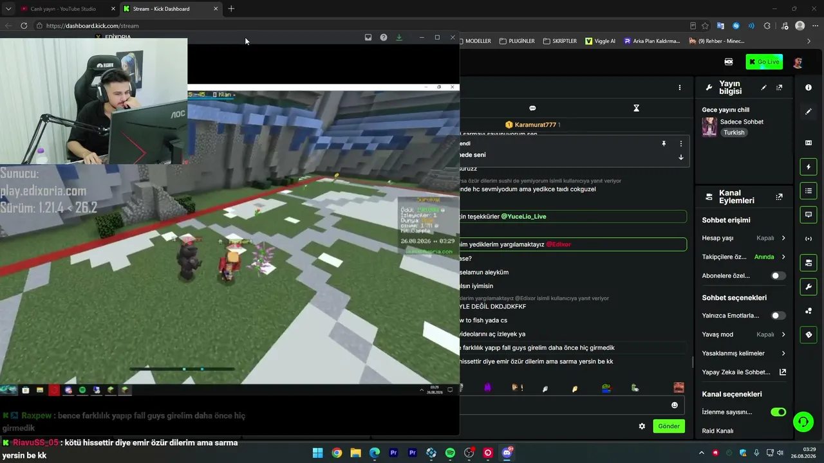824x463 pixels.
Task: Open the Arka Plan Kaldırma bookmark
Action: pyautogui.click(x=651, y=41)
